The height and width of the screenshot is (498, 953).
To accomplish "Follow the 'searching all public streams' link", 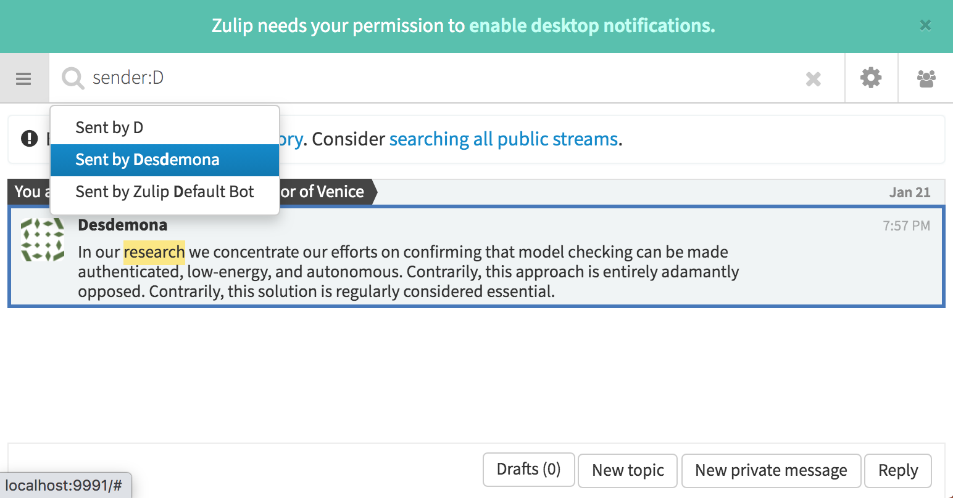I will (504, 139).
